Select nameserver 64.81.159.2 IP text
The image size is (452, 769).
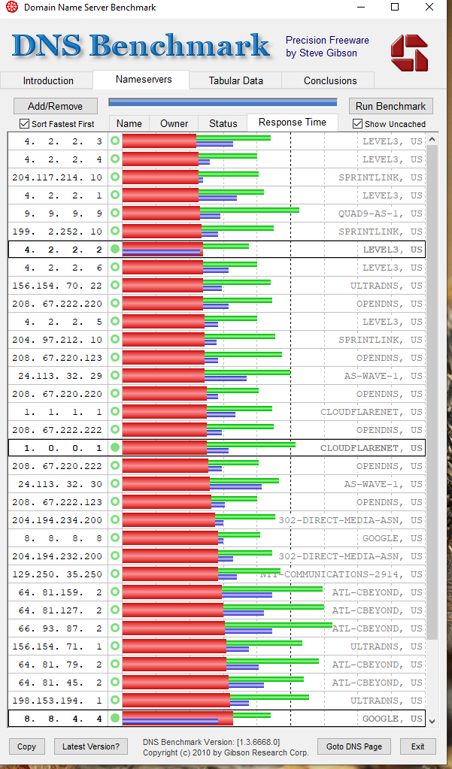(x=60, y=592)
